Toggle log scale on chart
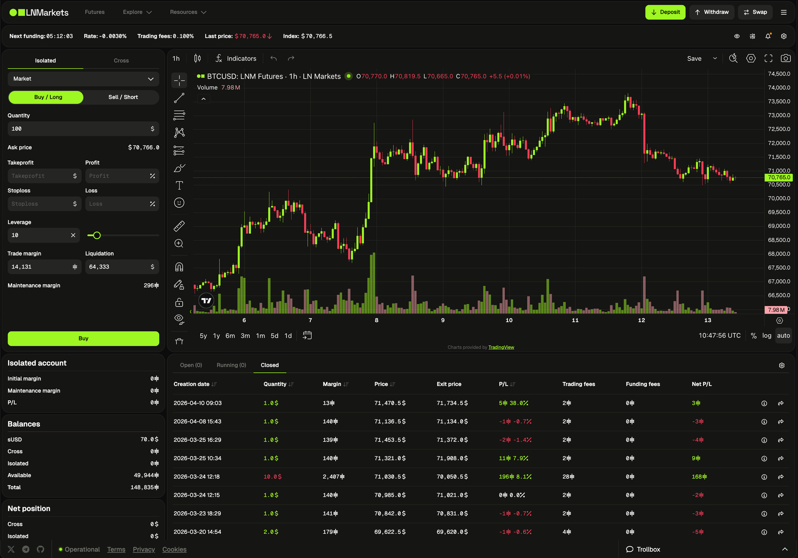Image resolution: width=798 pixels, height=558 pixels. (x=766, y=336)
